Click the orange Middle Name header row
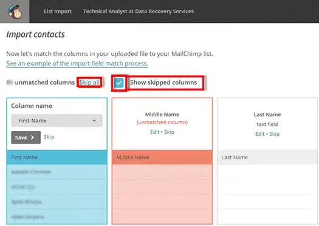The width and height of the screenshot is (319, 226). click(x=162, y=158)
